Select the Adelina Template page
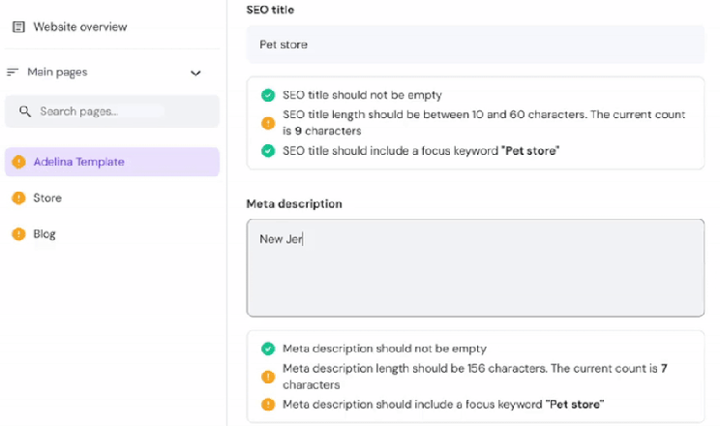Screen dimensions: 720x426 [112, 162]
